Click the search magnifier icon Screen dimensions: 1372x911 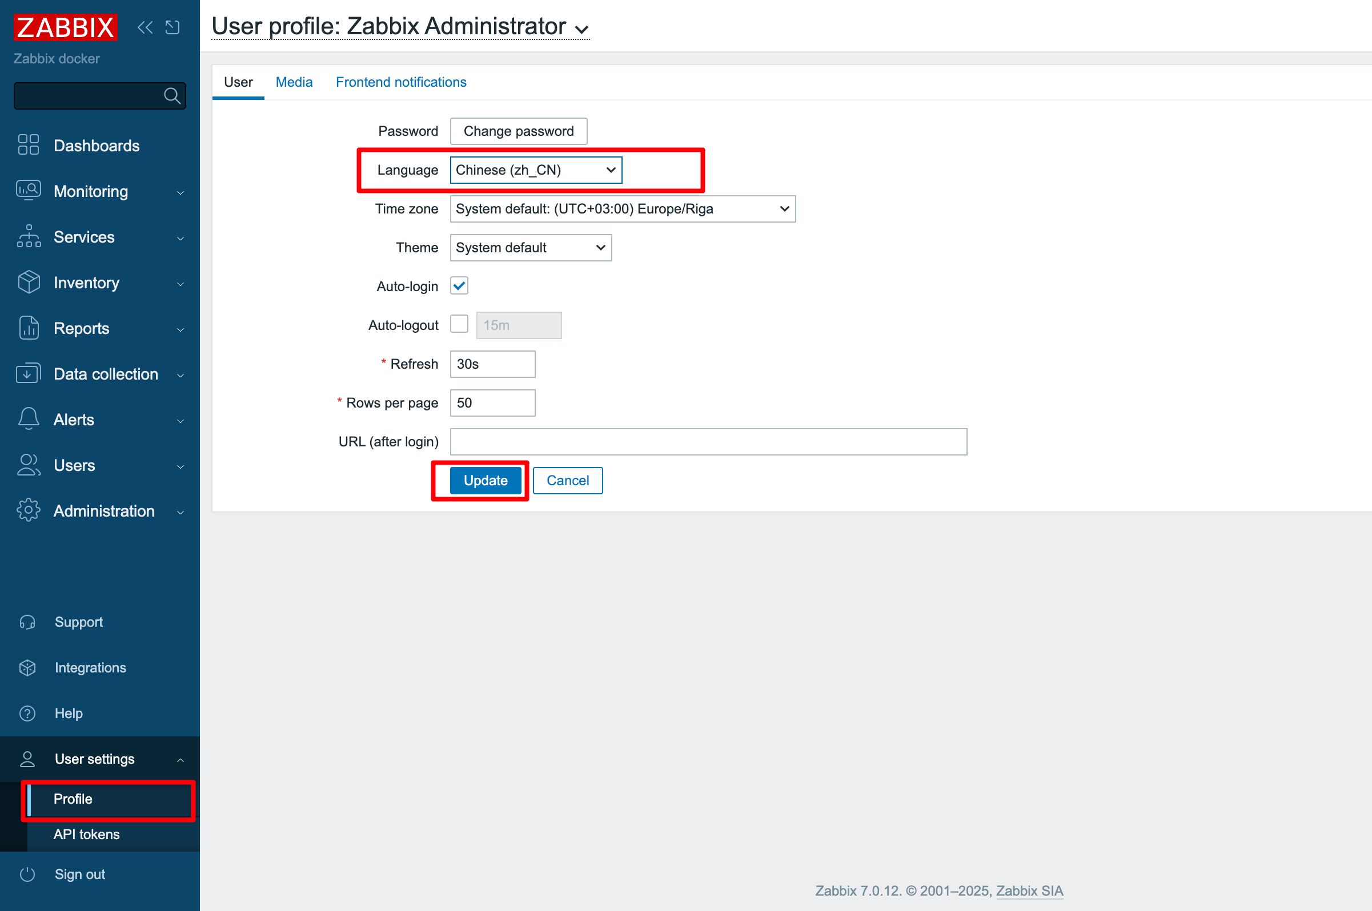point(172,95)
